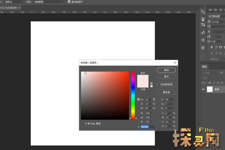
Task: Close the color picker dialog
Action: [x=175, y=63]
